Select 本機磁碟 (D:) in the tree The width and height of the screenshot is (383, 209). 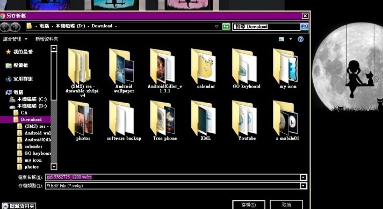pos(28,106)
